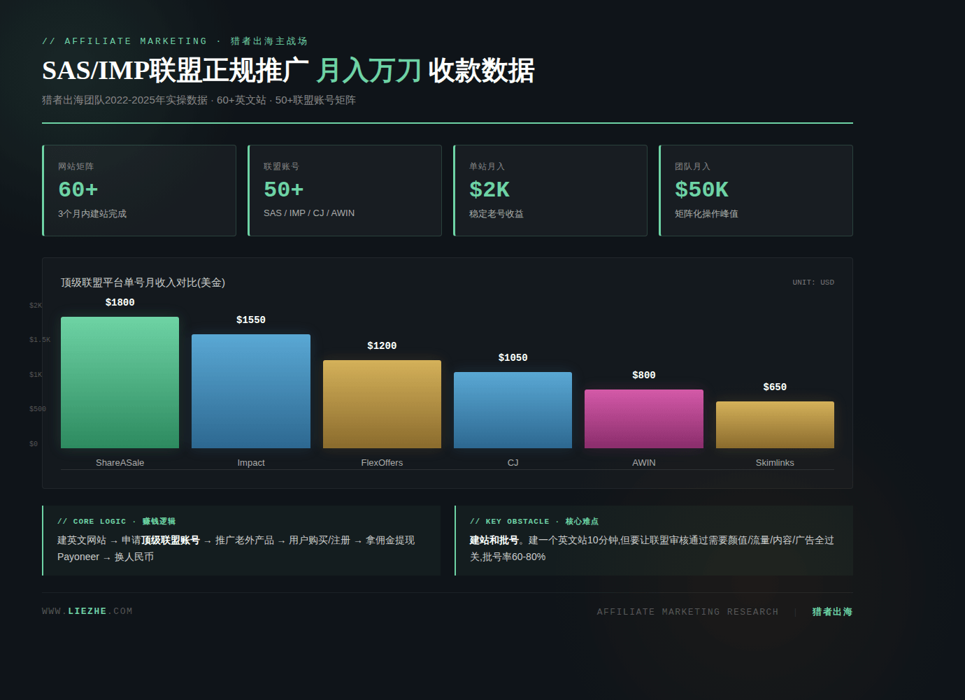The image size is (965, 700).
Task: Click the 关,批号率60-80% text line
Action: [x=508, y=557]
